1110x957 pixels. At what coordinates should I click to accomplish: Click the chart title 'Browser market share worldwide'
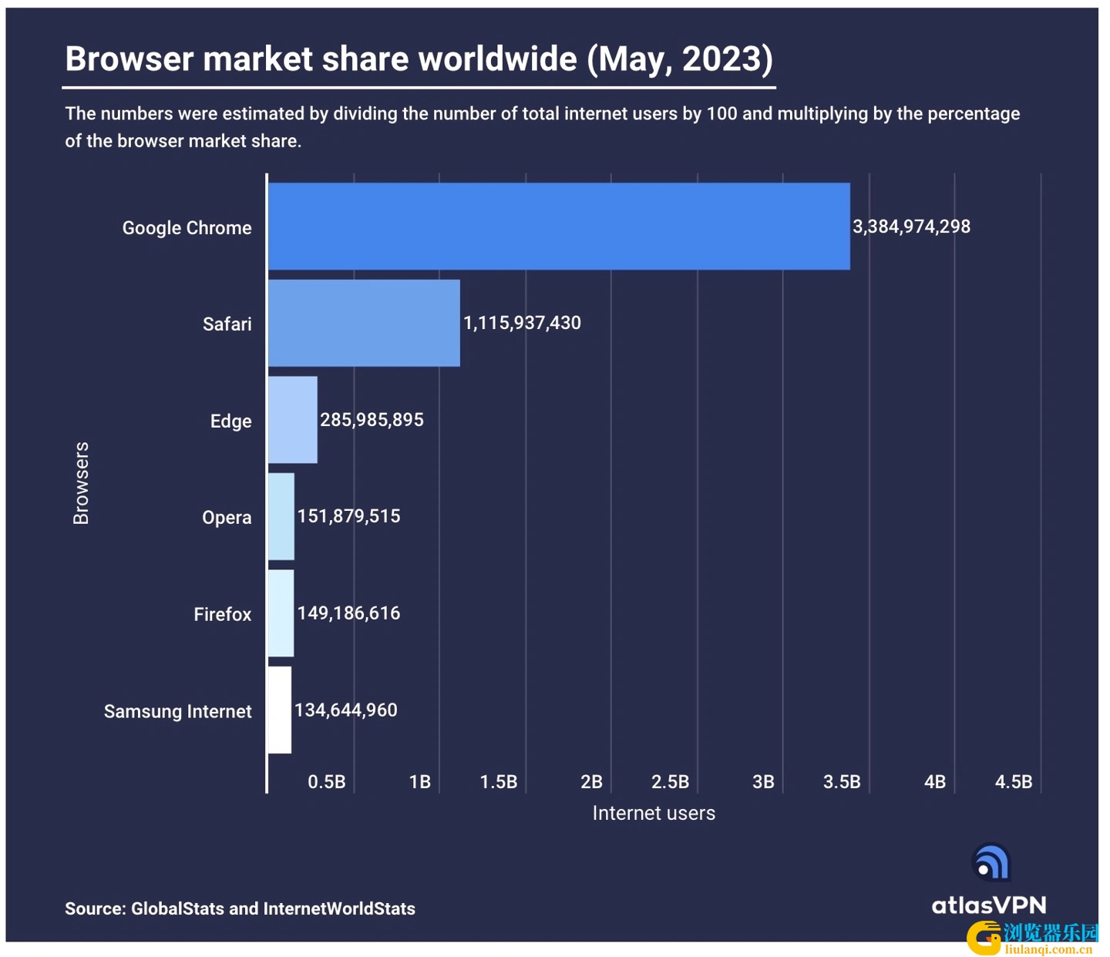[x=419, y=59]
